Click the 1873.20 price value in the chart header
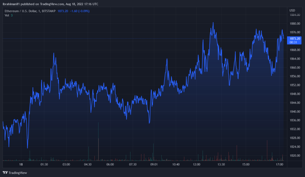 tap(63, 11)
